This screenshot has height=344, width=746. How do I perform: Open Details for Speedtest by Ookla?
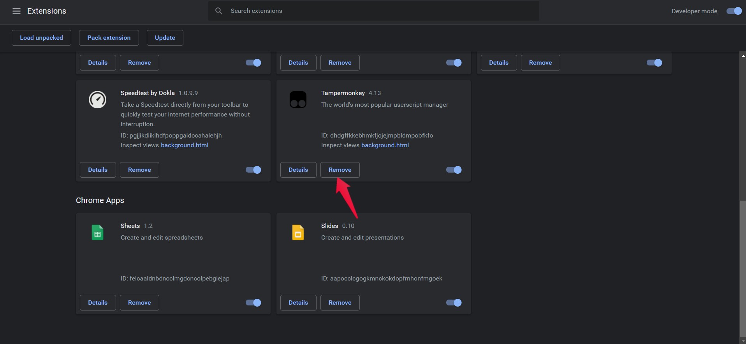click(98, 170)
